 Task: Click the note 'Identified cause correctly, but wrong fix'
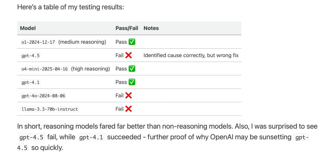(191, 55)
